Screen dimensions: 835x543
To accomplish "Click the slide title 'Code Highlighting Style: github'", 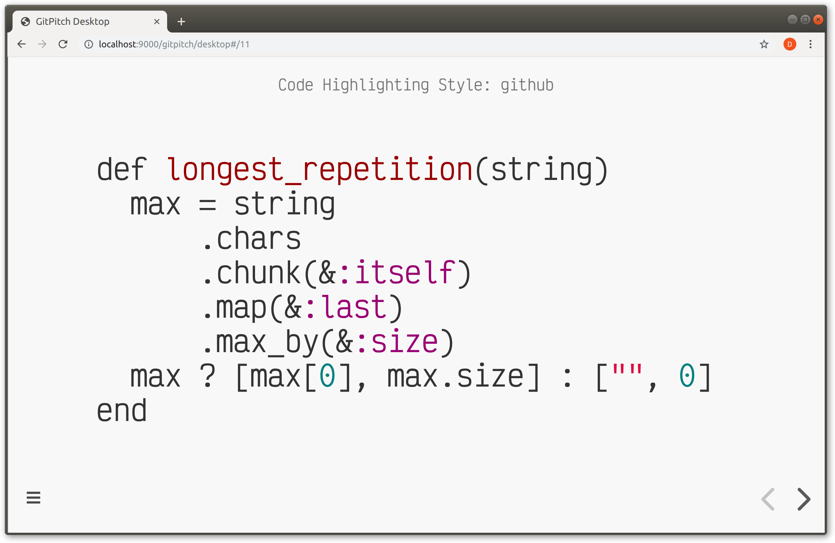I will [416, 85].
